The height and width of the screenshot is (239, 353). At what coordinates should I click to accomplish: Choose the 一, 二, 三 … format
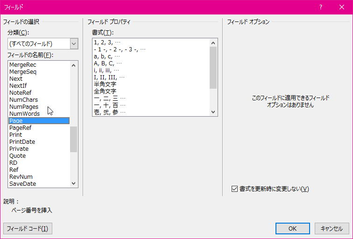click(151, 98)
